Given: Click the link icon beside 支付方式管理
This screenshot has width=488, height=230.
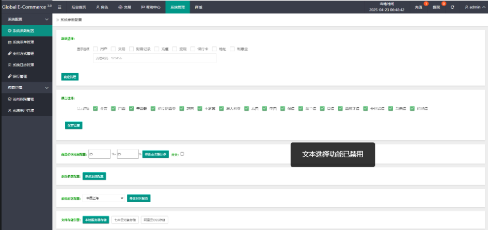Looking at the screenshot, I should point(10,54).
